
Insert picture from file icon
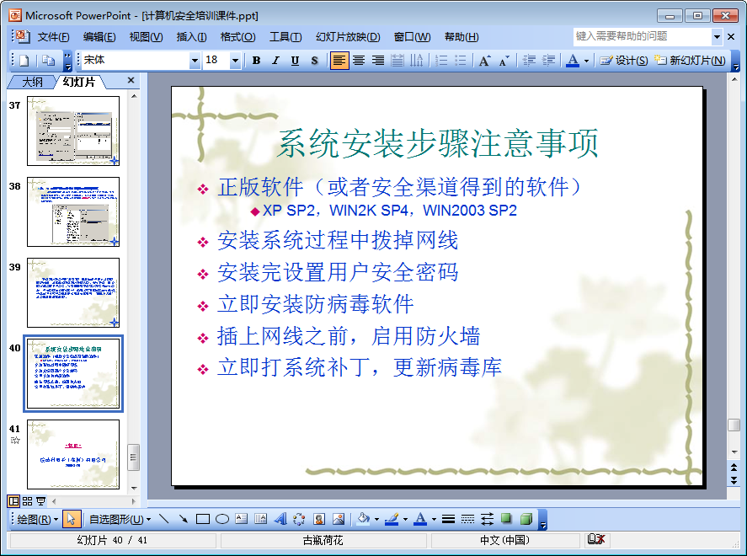pyautogui.click(x=339, y=519)
